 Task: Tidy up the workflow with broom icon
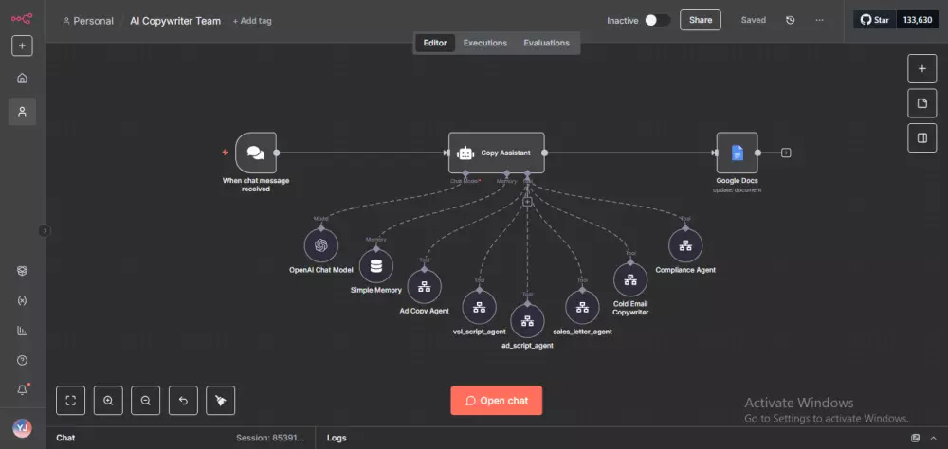tap(221, 400)
